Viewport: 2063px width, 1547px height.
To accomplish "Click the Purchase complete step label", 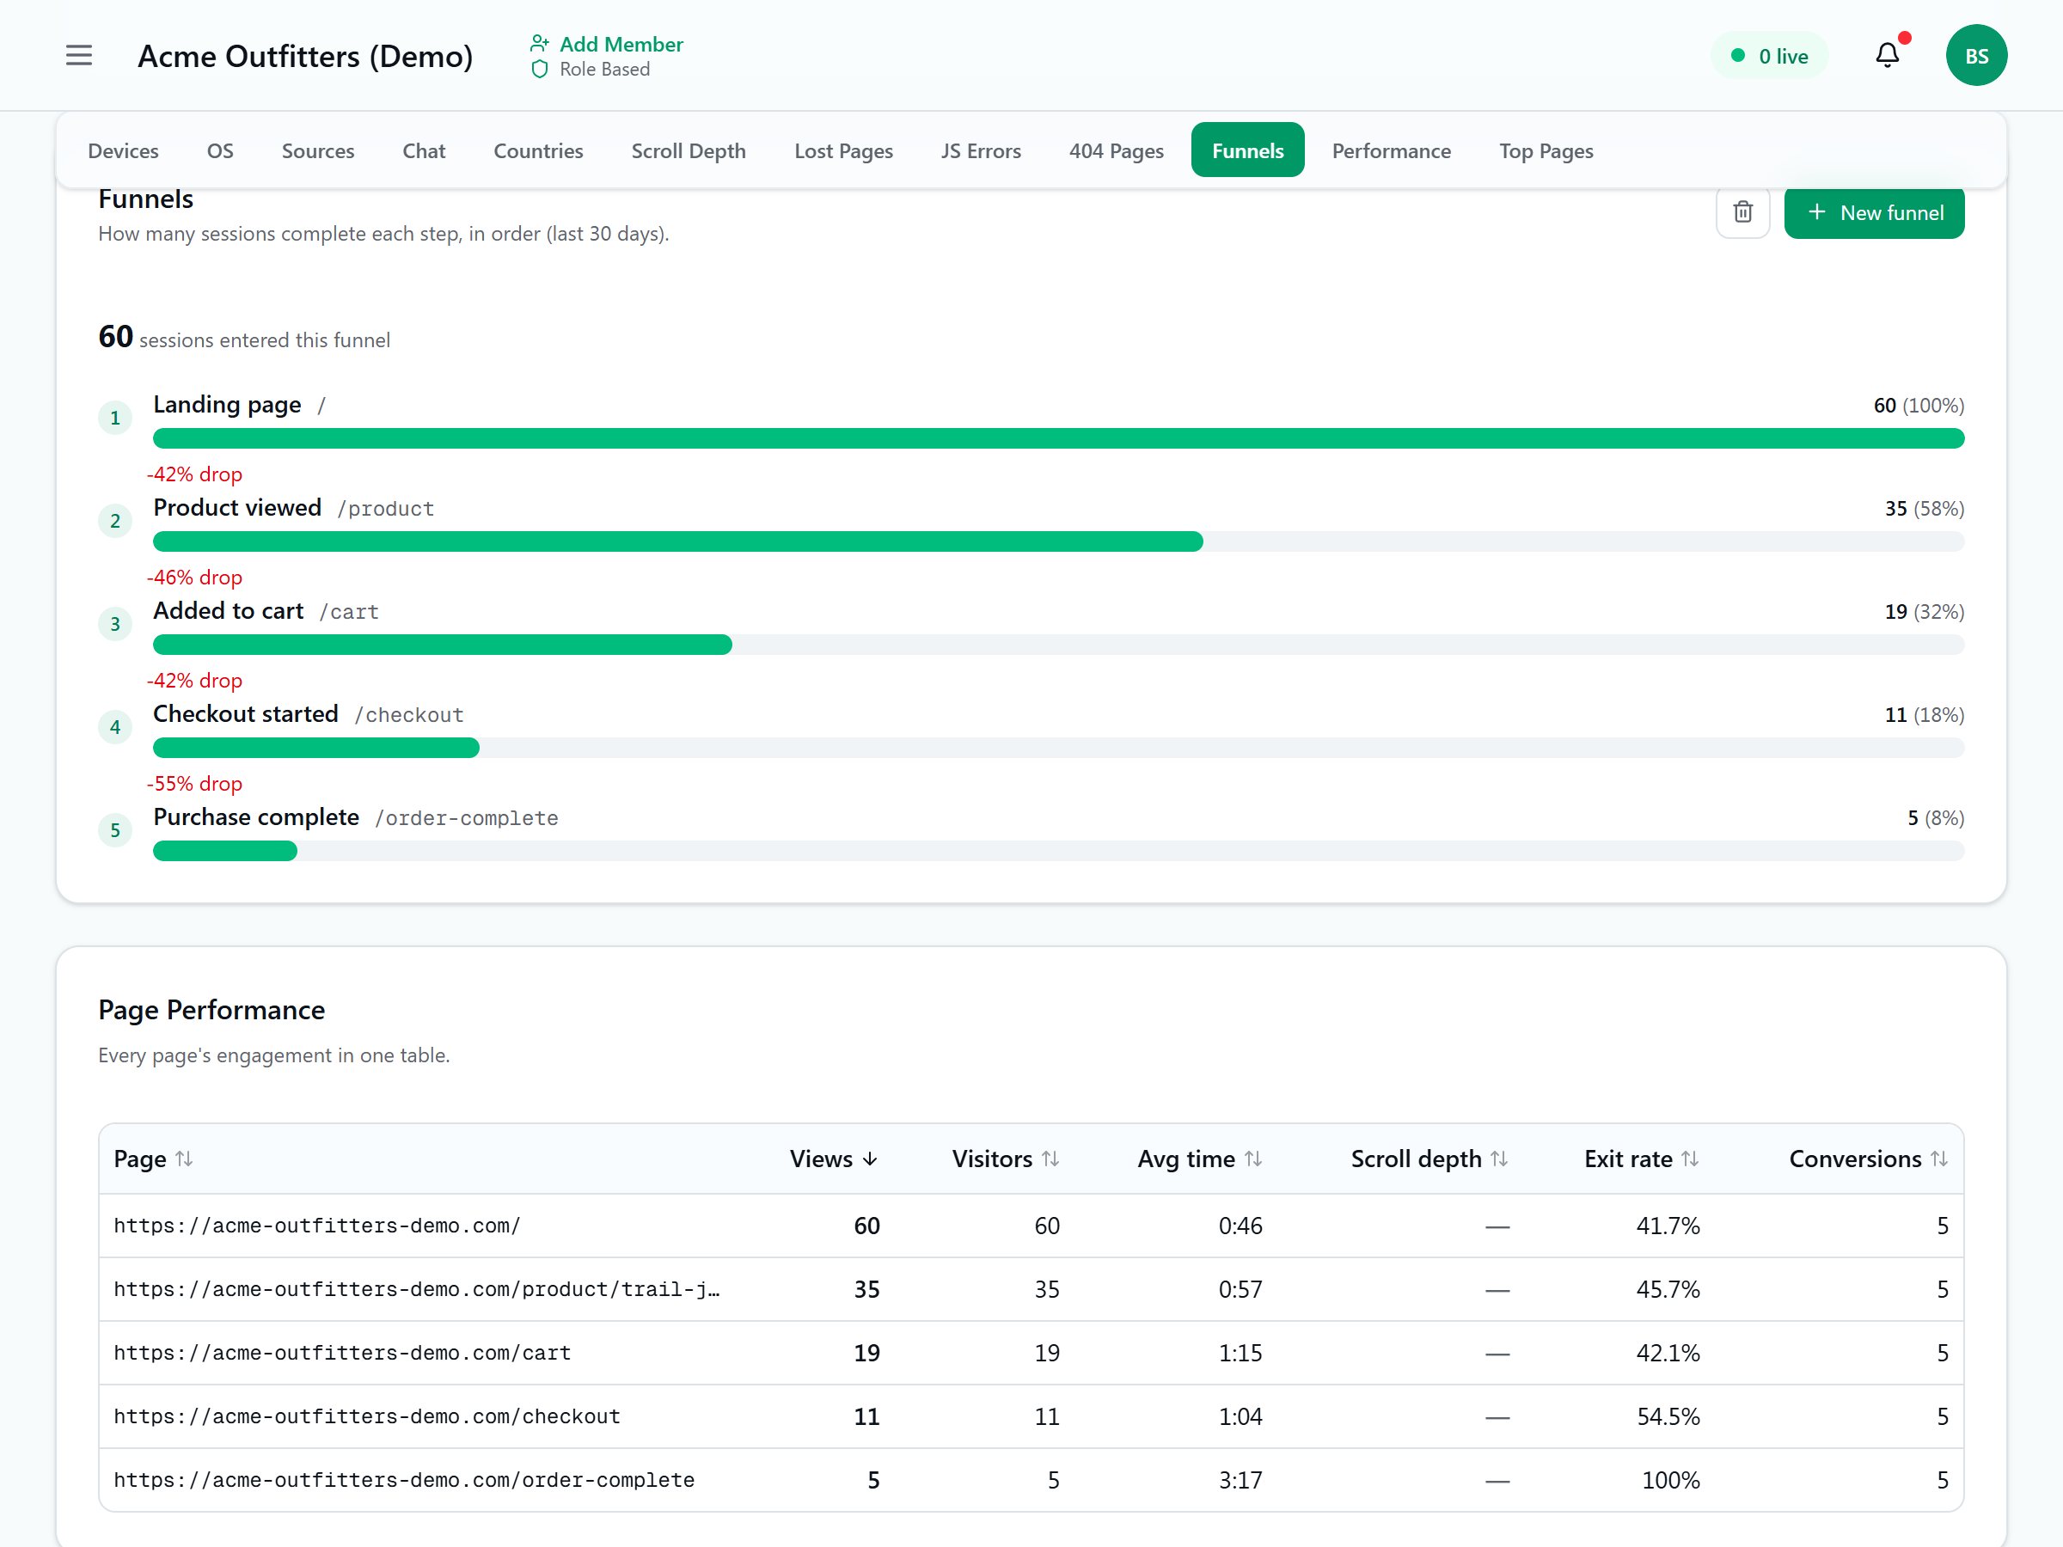I will (255, 816).
